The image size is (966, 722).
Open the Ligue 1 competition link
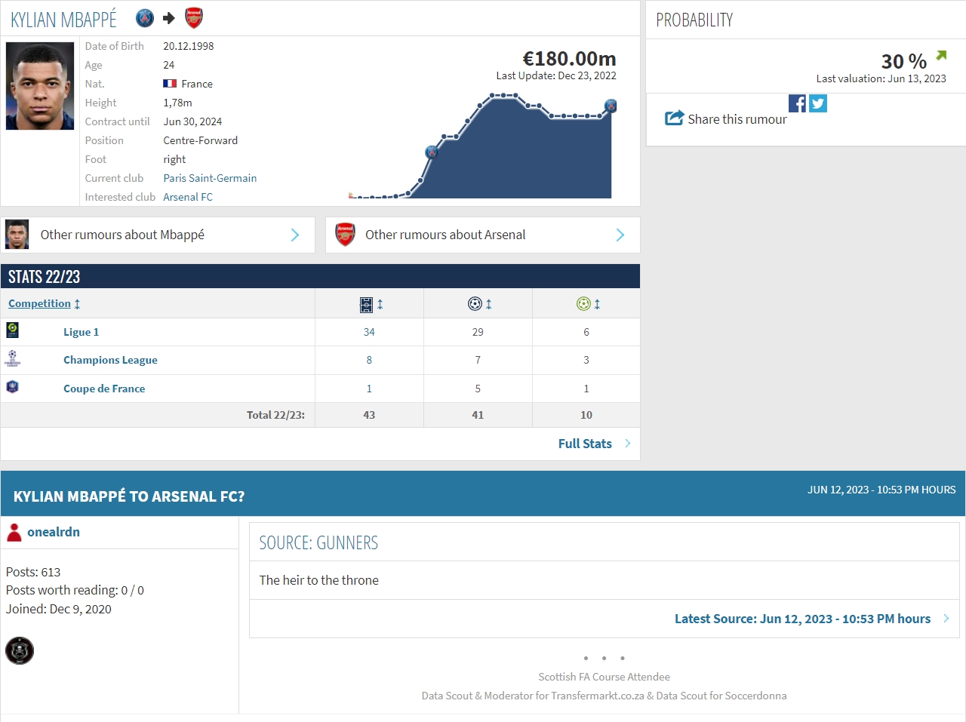pyautogui.click(x=81, y=332)
